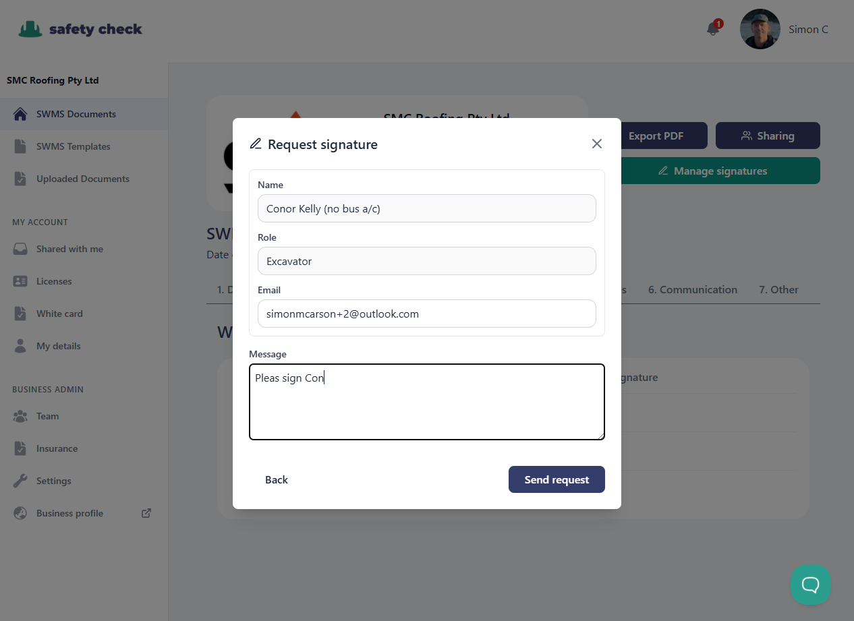The width and height of the screenshot is (854, 621).
Task: Click the safety check logo
Action: 80,29
